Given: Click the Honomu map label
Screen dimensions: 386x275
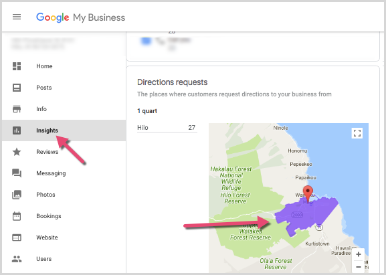Looking at the screenshot, I should (x=298, y=151).
